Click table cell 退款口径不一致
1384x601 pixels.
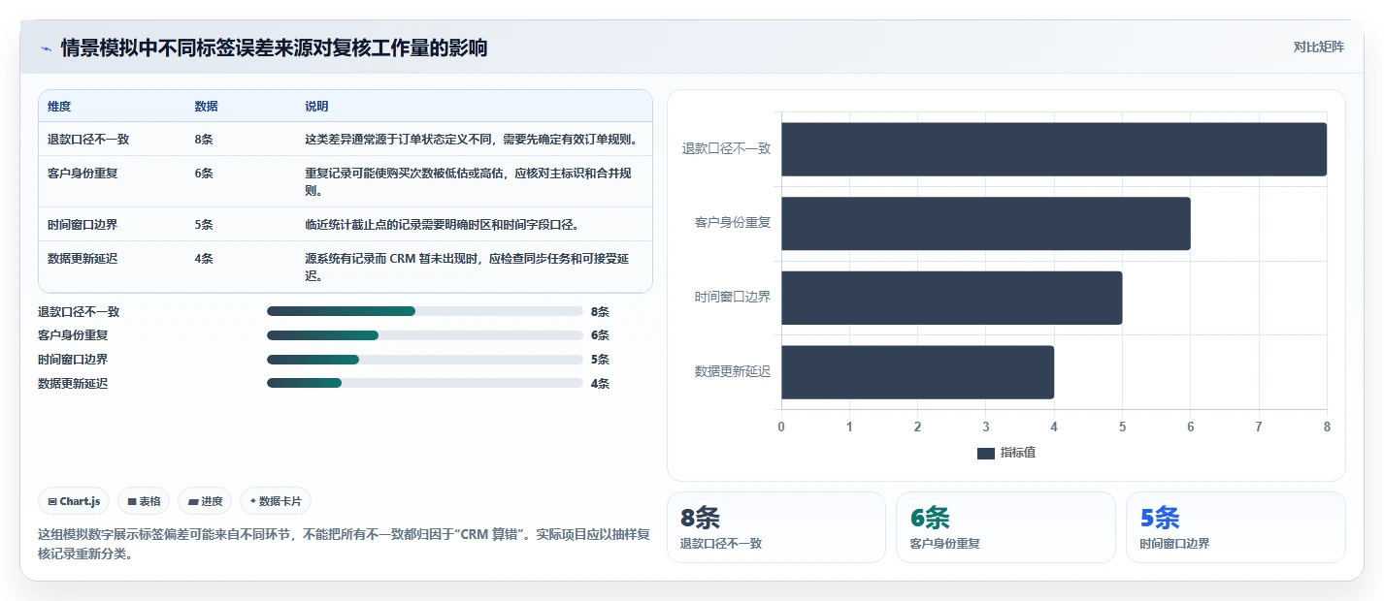tap(88, 140)
